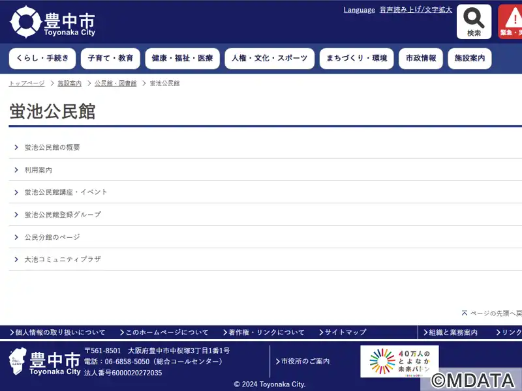Open the まちづくり・環境 menu
Screen dimensions: 522x391
[356, 59]
